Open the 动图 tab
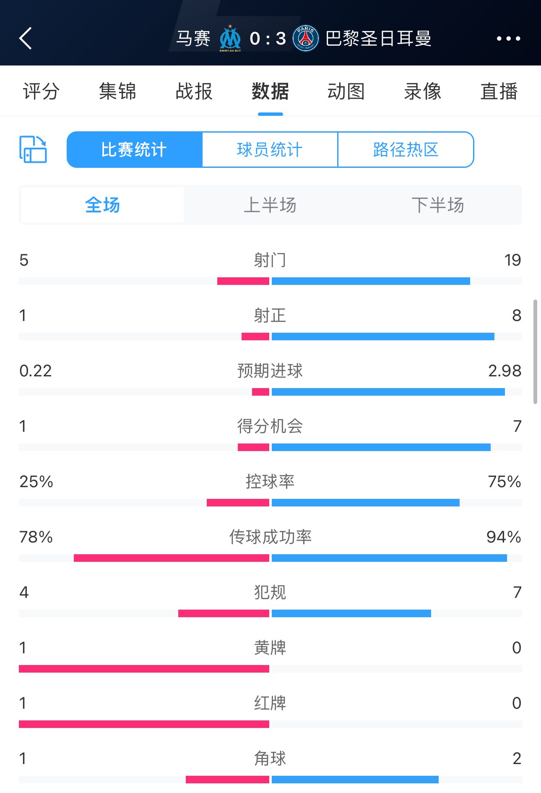Screen dimensions: 541x793 click(346, 91)
